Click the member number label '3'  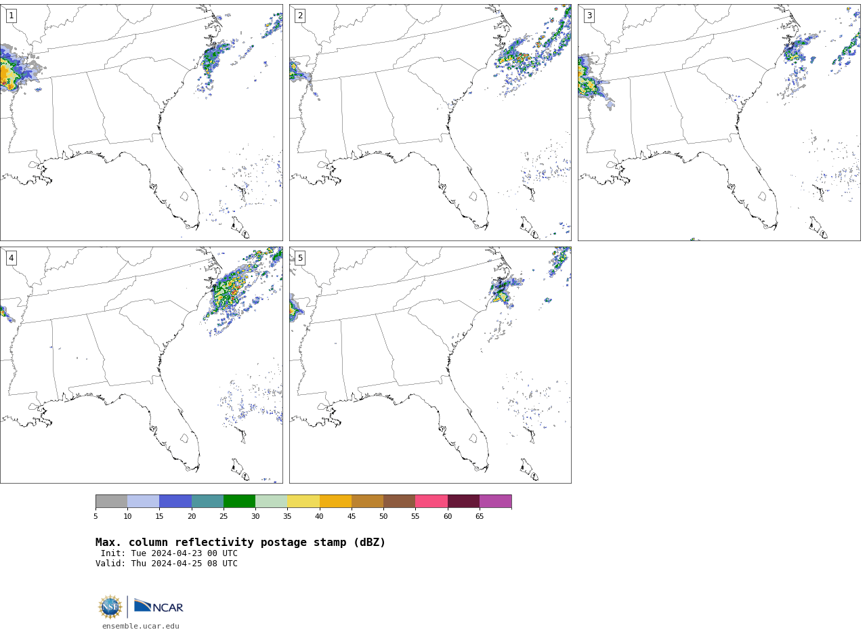589,16
